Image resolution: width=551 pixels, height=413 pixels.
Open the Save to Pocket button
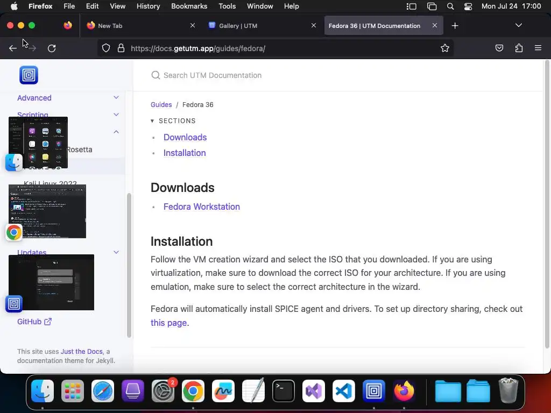point(499,48)
